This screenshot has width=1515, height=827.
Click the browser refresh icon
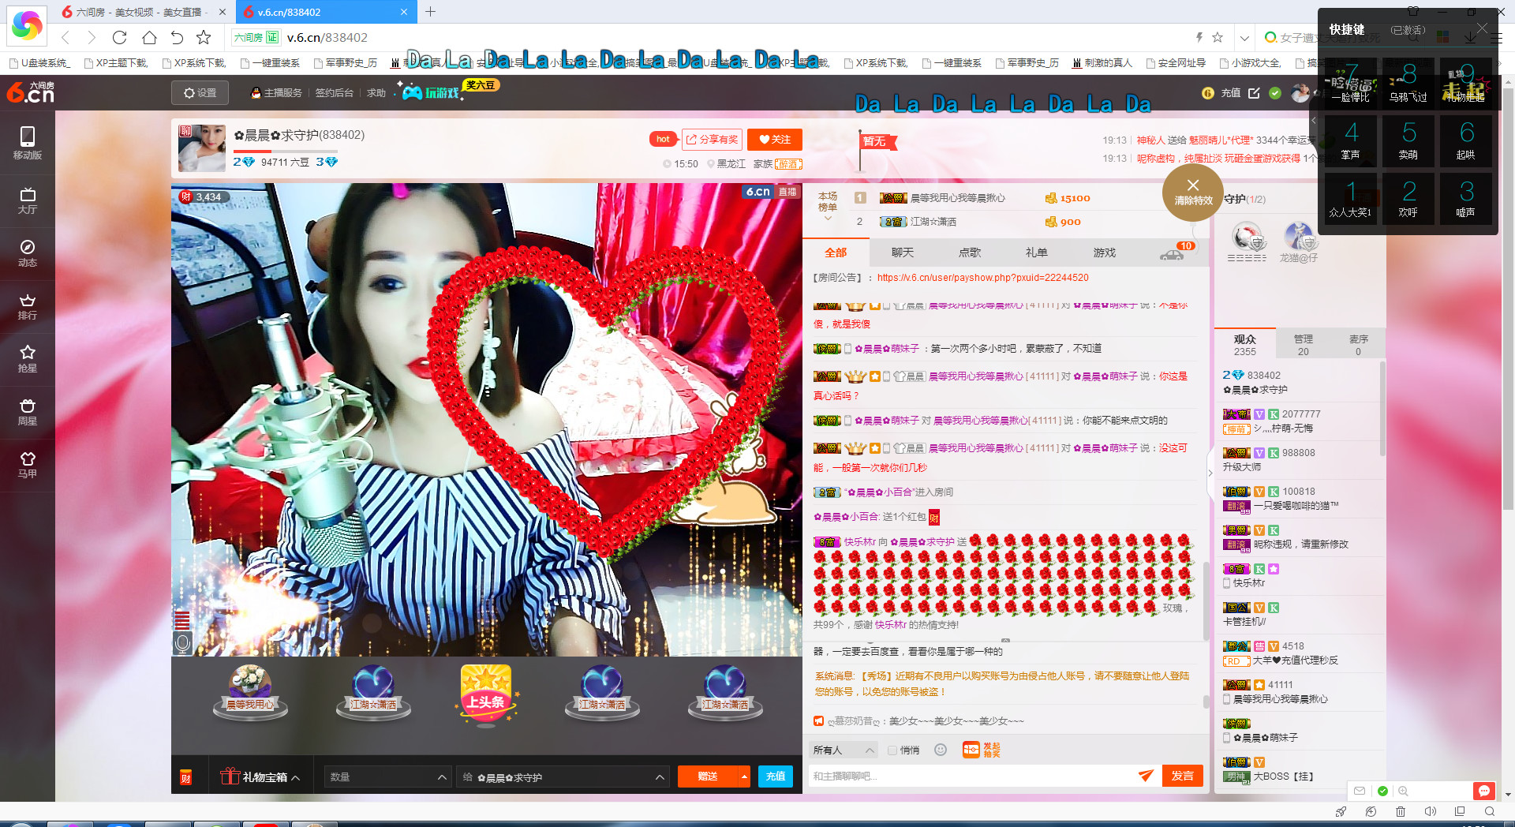tap(119, 37)
